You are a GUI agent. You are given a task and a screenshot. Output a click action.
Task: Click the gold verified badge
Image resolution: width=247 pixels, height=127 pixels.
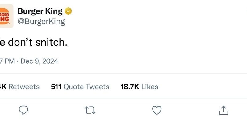(x=68, y=11)
